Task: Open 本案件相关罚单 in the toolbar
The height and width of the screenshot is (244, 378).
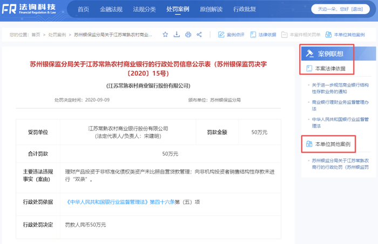Action: click(305, 35)
